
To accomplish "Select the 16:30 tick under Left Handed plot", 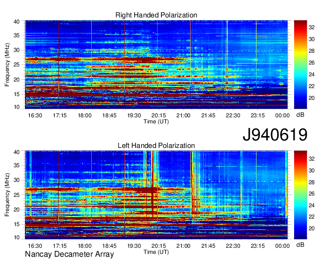I will [x=35, y=246].
